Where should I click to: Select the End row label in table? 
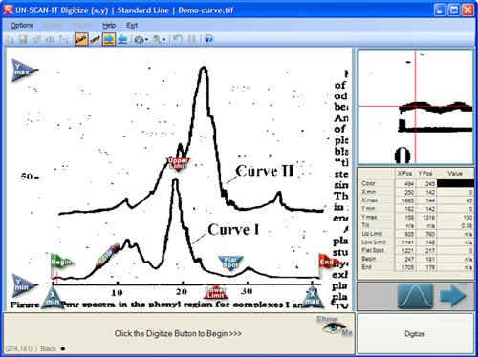[x=366, y=267]
